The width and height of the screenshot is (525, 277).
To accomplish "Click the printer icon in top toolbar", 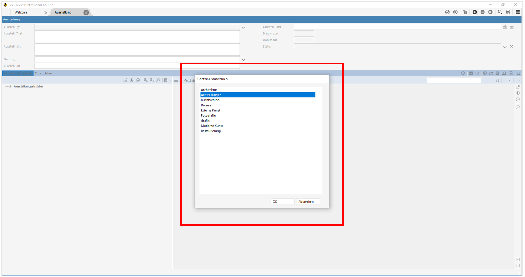I will click(x=508, y=12).
